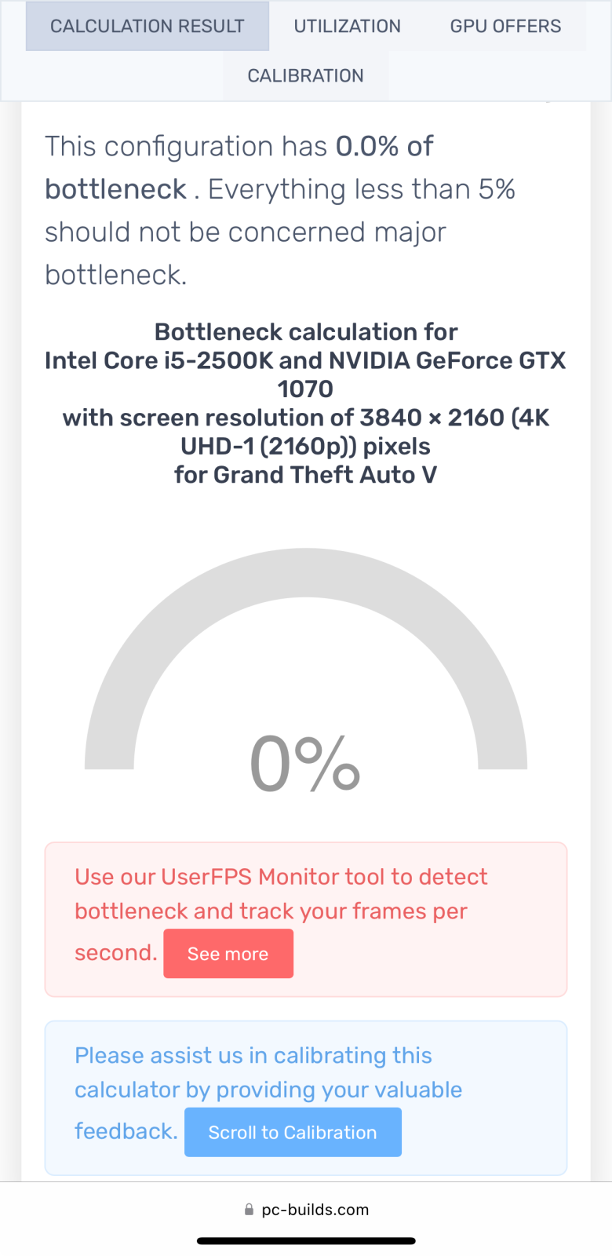The height and width of the screenshot is (1256, 612).
Task: Click the should not be concerned sentence
Action: pos(245,232)
